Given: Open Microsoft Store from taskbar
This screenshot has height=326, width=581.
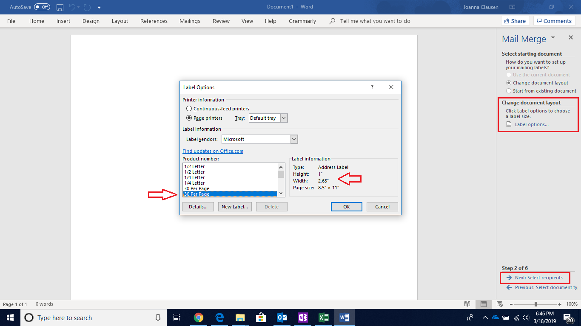Looking at the screenshot, I should point(261,318).
